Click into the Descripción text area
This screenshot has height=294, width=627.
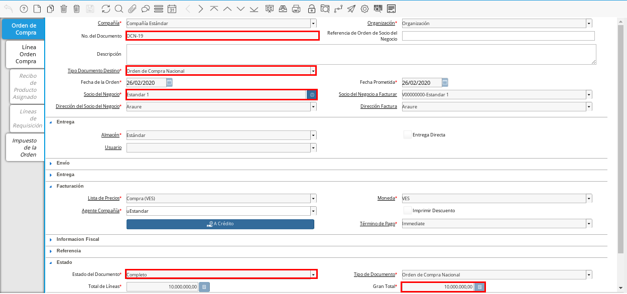[x=361, y=54]
